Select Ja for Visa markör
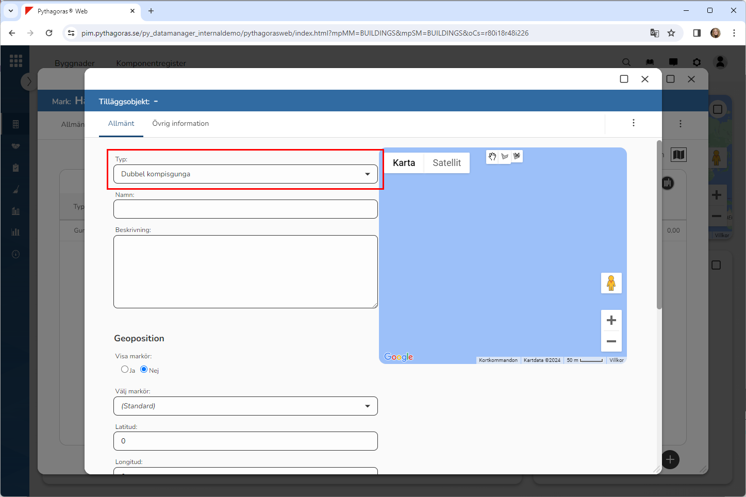Image resolution: width=746 pixels, height=497 pixels. coord(125,369)
